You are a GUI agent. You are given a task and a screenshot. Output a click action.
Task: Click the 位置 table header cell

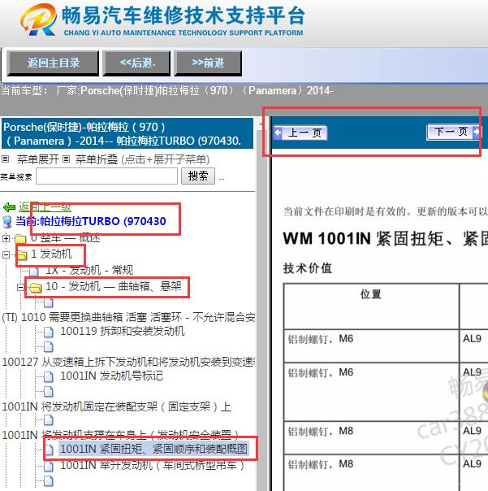click(x=371, y=306)
